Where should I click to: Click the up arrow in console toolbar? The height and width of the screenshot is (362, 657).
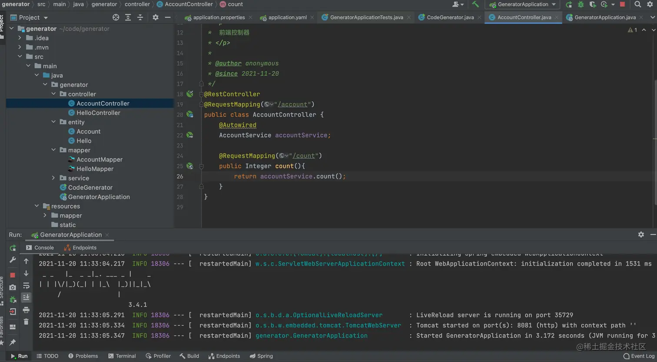point(26,261)
